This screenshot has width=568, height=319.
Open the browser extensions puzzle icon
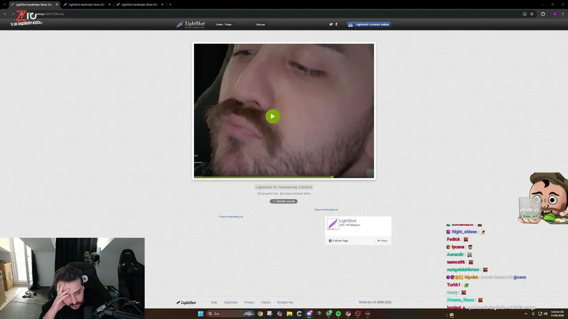[543, 14]
